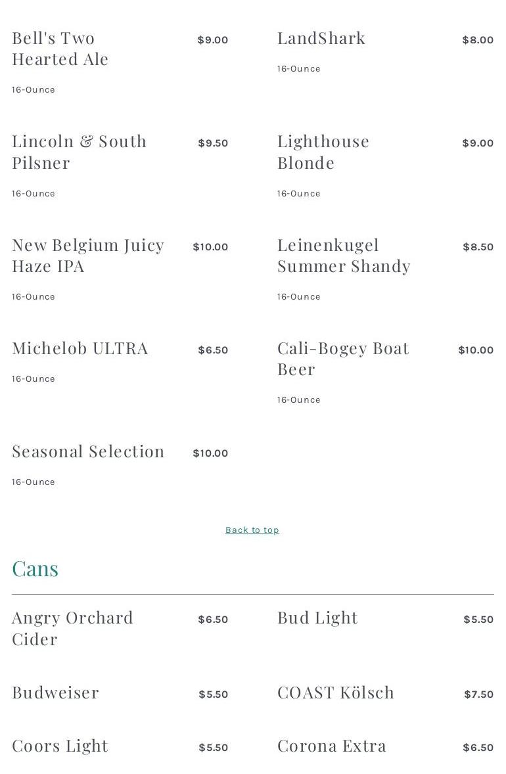
Task: Select Angry Orchard Cider item
Action: (x=72, y=628)
